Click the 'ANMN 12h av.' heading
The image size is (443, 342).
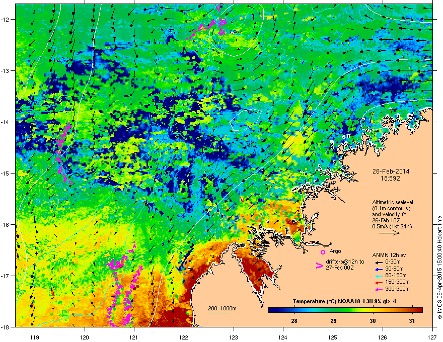390,255
